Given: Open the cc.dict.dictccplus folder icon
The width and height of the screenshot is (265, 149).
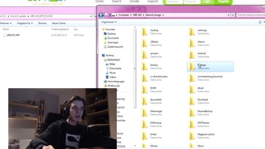Looking at the screenshot, I should [145, 78].
